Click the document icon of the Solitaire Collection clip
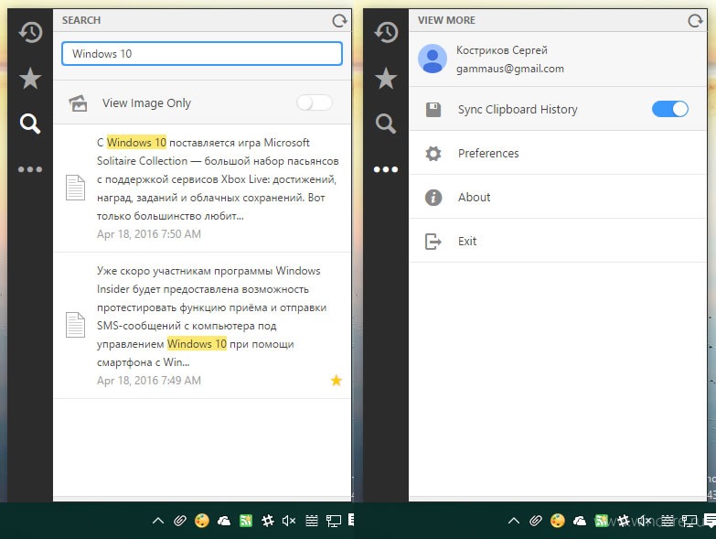Screen dimensions: 716x539 [75, 188]
